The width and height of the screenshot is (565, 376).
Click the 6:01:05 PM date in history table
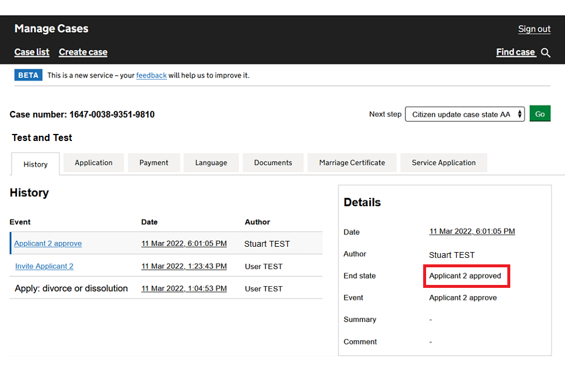tap(184, 244)
